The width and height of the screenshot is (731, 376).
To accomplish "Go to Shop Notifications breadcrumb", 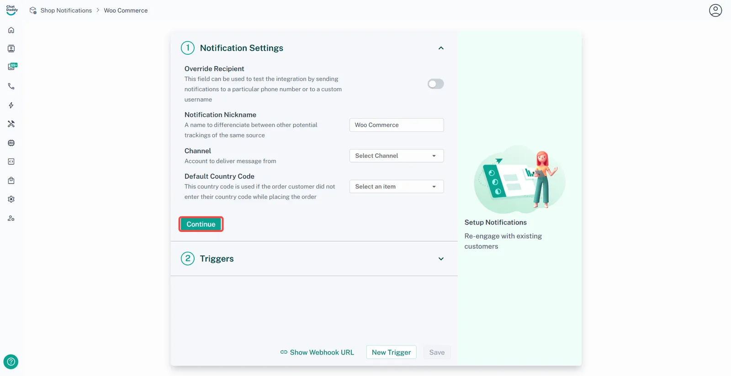I will click(x=66, y=10).
